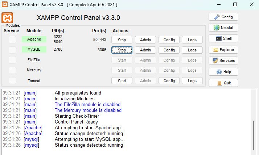Open Help via question mark icon
Viewport: 259px width, 155px height.
click(223, 72)
